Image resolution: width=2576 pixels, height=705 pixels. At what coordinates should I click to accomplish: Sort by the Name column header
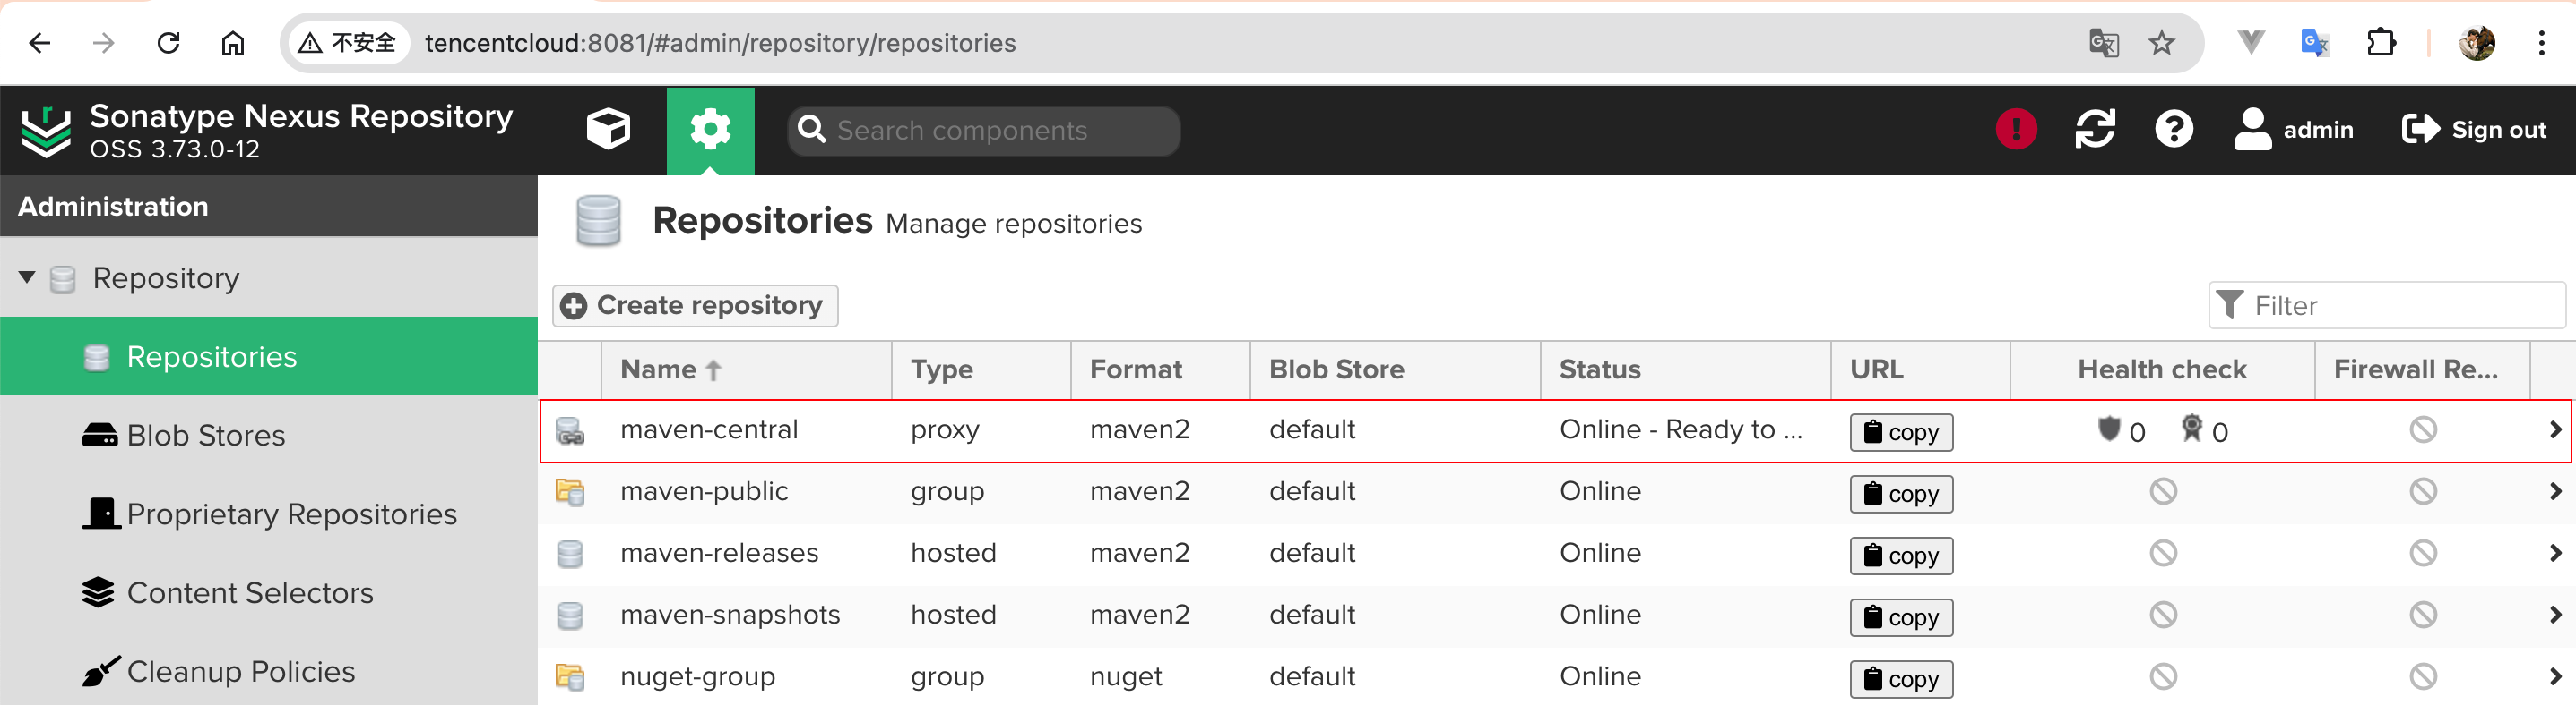tap(746, 369)
